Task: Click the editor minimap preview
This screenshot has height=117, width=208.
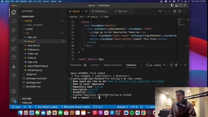Action: click(x=182, y=22)
